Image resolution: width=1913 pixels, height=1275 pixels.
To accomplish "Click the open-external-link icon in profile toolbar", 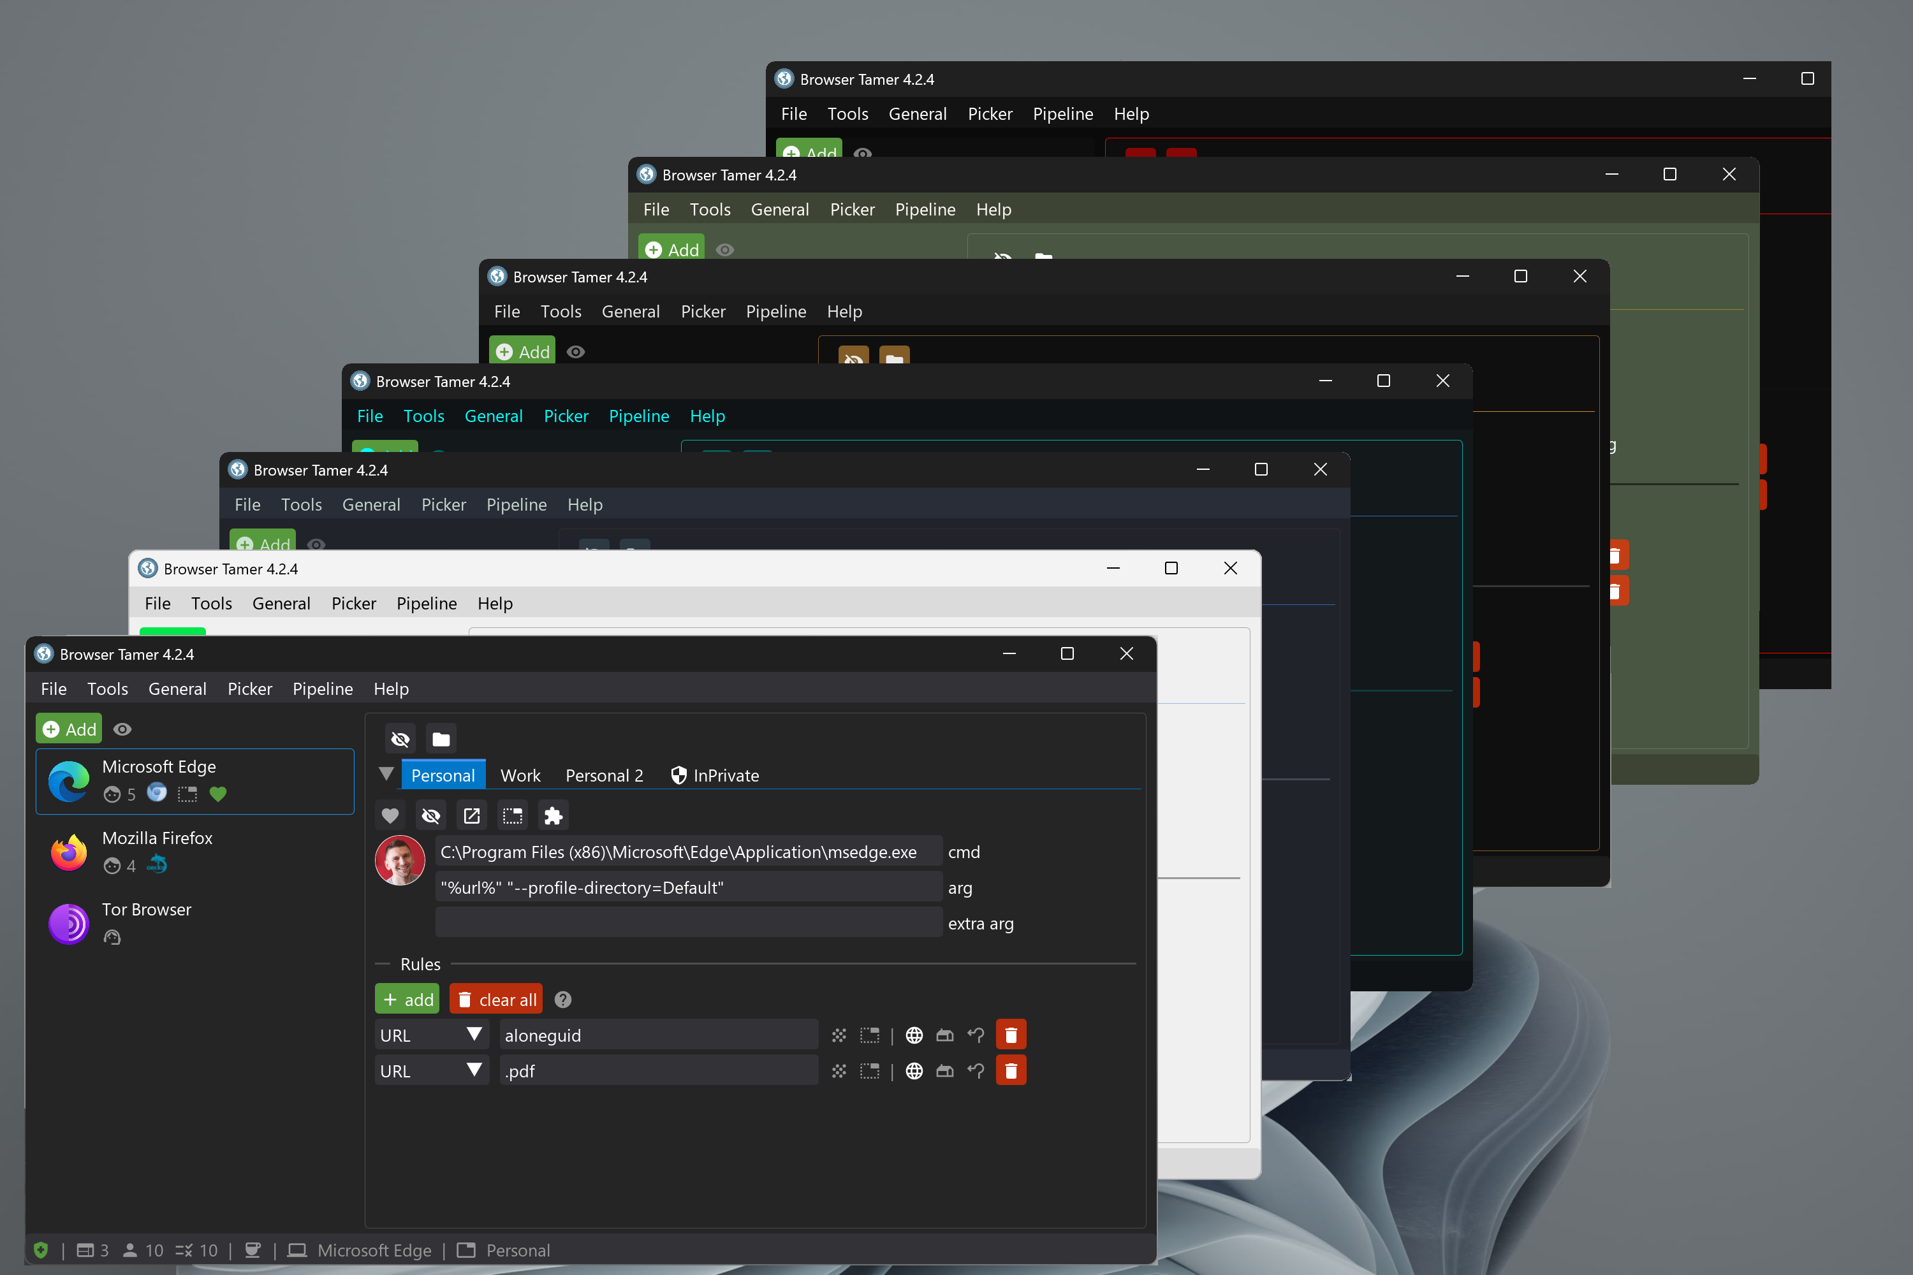I will (x=472, y=815).
